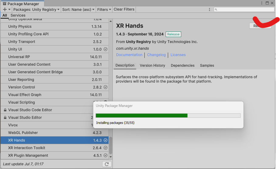Open the Changelog link
The width and height of the screenshot is (280, 169).
[x=156, y=55]
